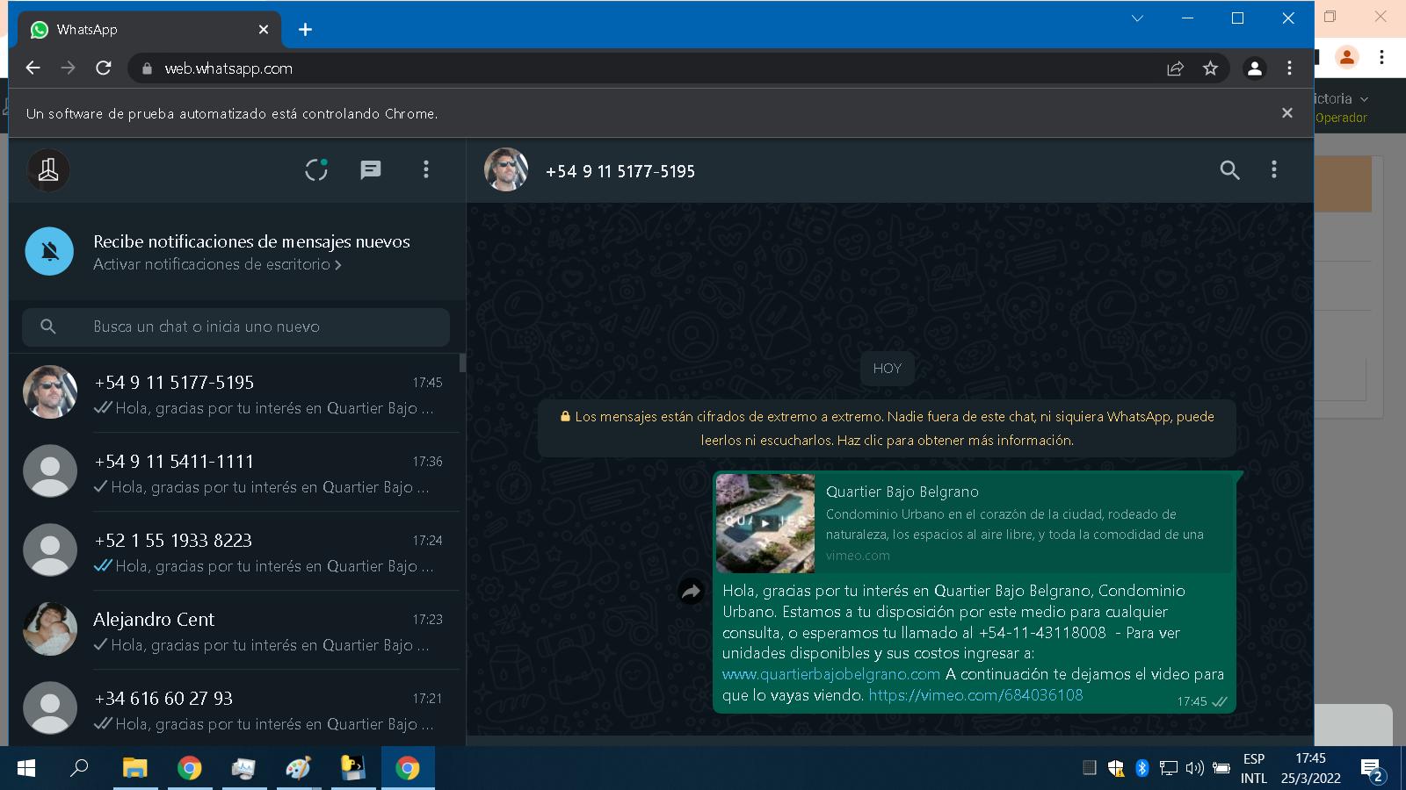The image size is (1406, 790).
Task: Search inside the open conversation
Action: (x=1229, y=170)
